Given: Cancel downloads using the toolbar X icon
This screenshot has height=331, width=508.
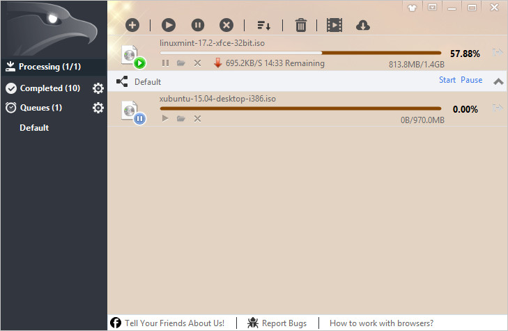Looking at the screenshot, I should pos(226,25).
